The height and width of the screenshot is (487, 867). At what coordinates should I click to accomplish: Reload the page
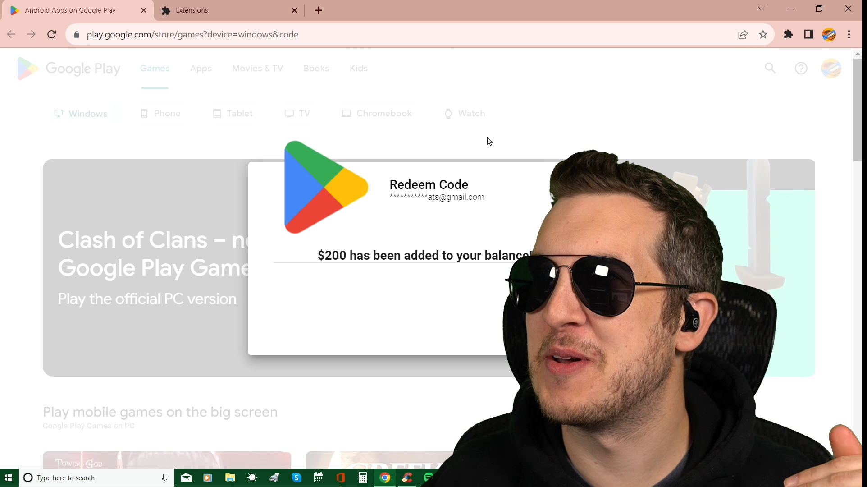tap(52, 35)
